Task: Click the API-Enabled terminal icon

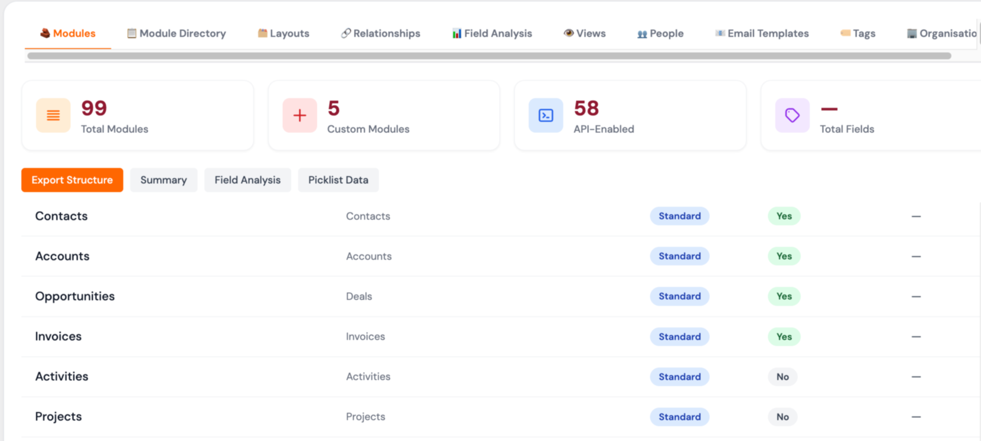Action: click(x=545, y=115)
